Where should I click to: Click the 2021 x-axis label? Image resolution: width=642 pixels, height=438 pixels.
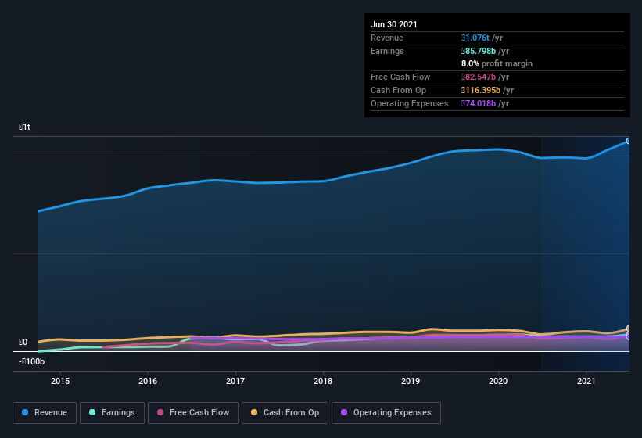click(586, 381)
